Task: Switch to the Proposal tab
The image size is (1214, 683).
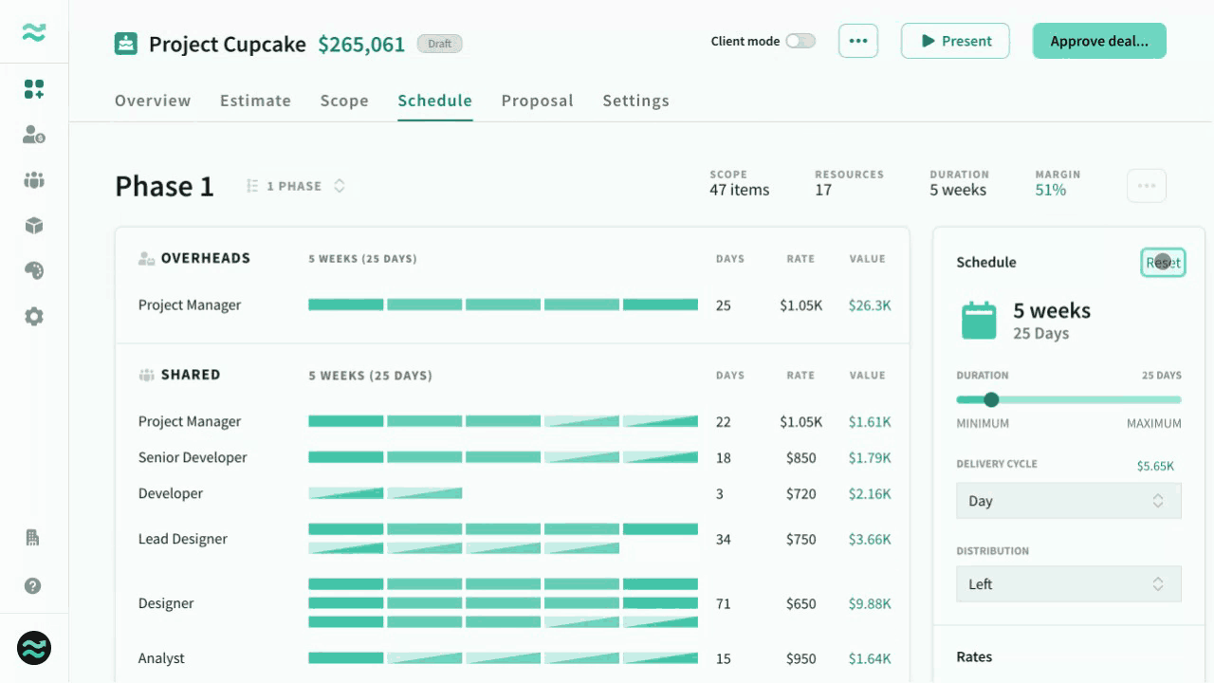Action: coord(538,101)
